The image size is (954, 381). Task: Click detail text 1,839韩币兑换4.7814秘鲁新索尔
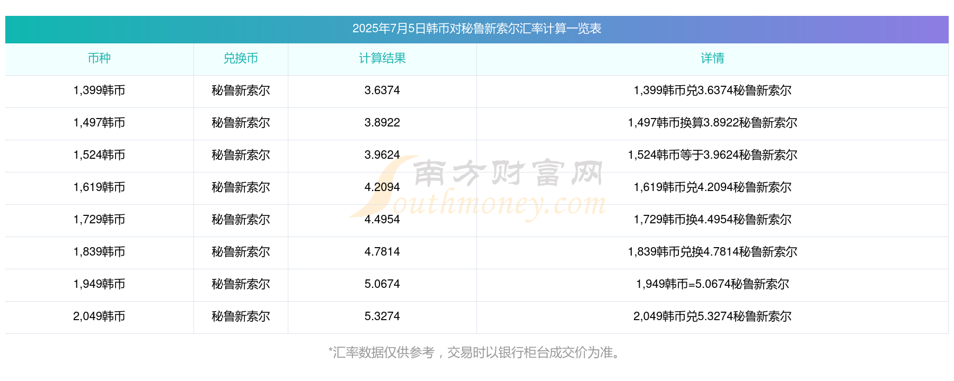pyautogui.click(x=712, y=252)
